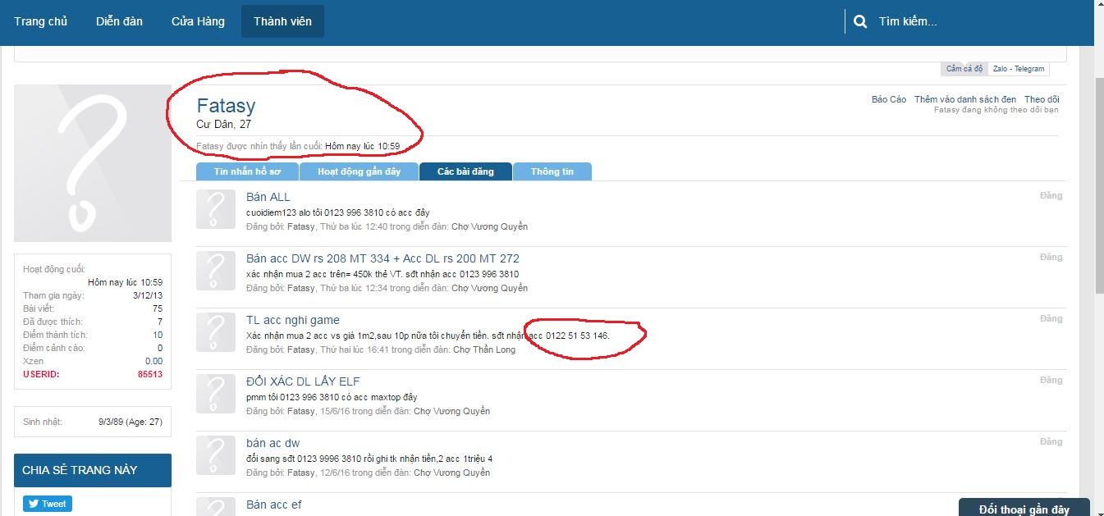Click avatar beside ĐỔI XÁC DL LẤY ELF
The width and height of the screenshot is (1104, 516).
tap(216, 394)
